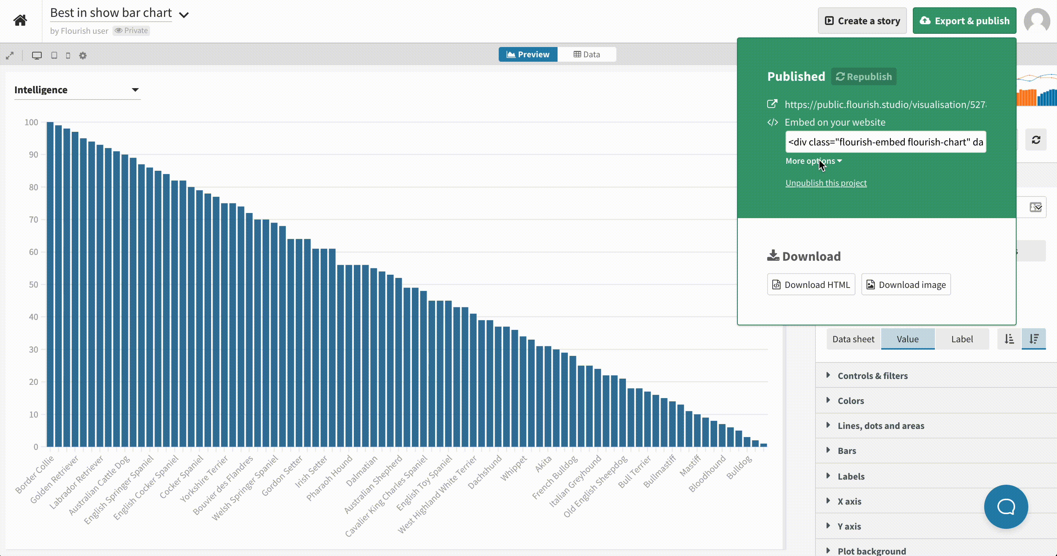This screenshot has height=556, width=1057.
Task: Click the descending sort order icon
Action: [1033, 339]
